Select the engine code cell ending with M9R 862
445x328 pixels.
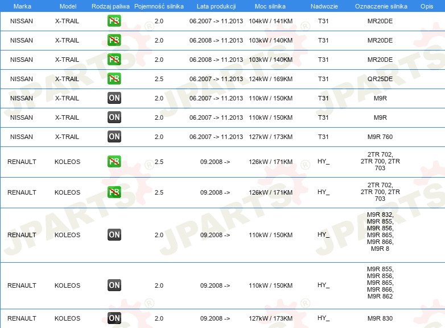380,283
